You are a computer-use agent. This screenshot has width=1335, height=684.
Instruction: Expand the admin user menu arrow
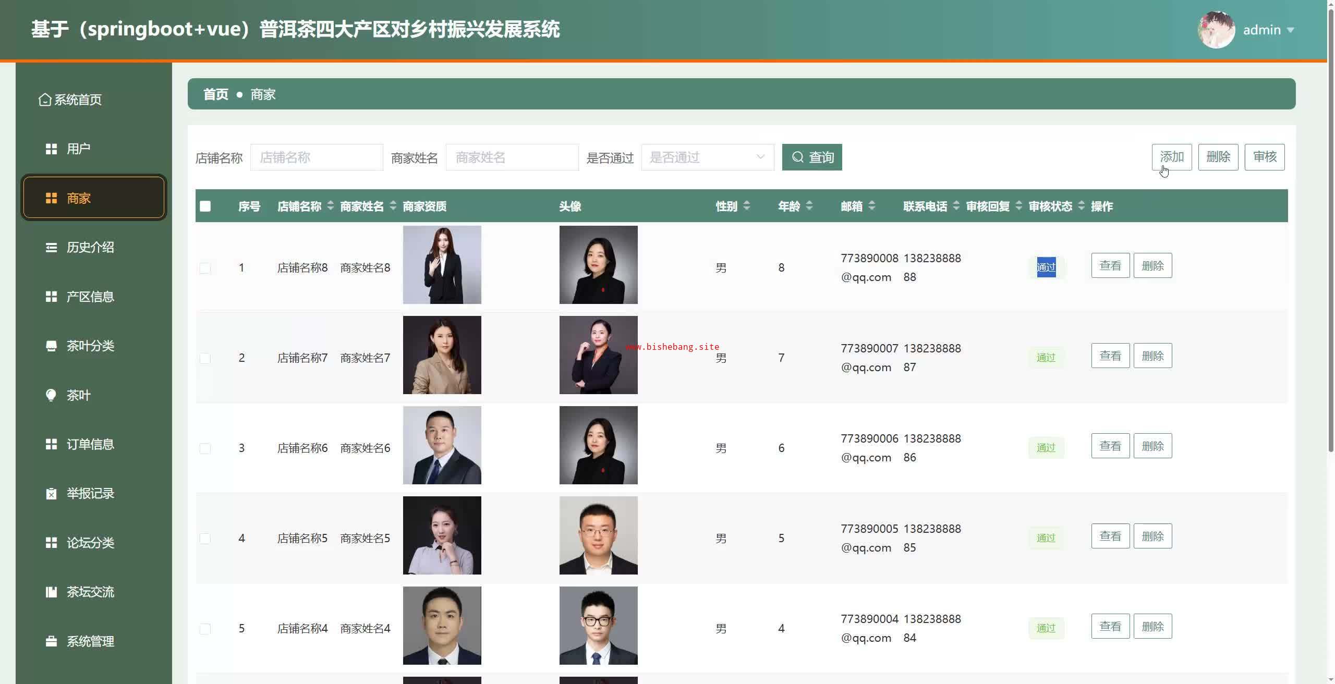tap(1291, 30)
